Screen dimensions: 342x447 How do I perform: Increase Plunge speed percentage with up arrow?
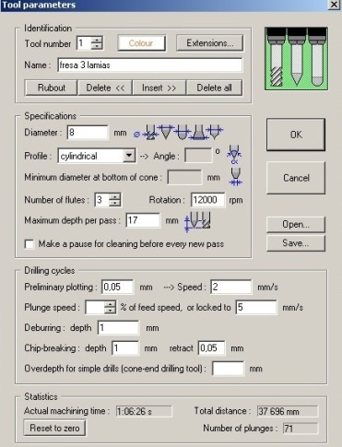click(x=110, y=304)
